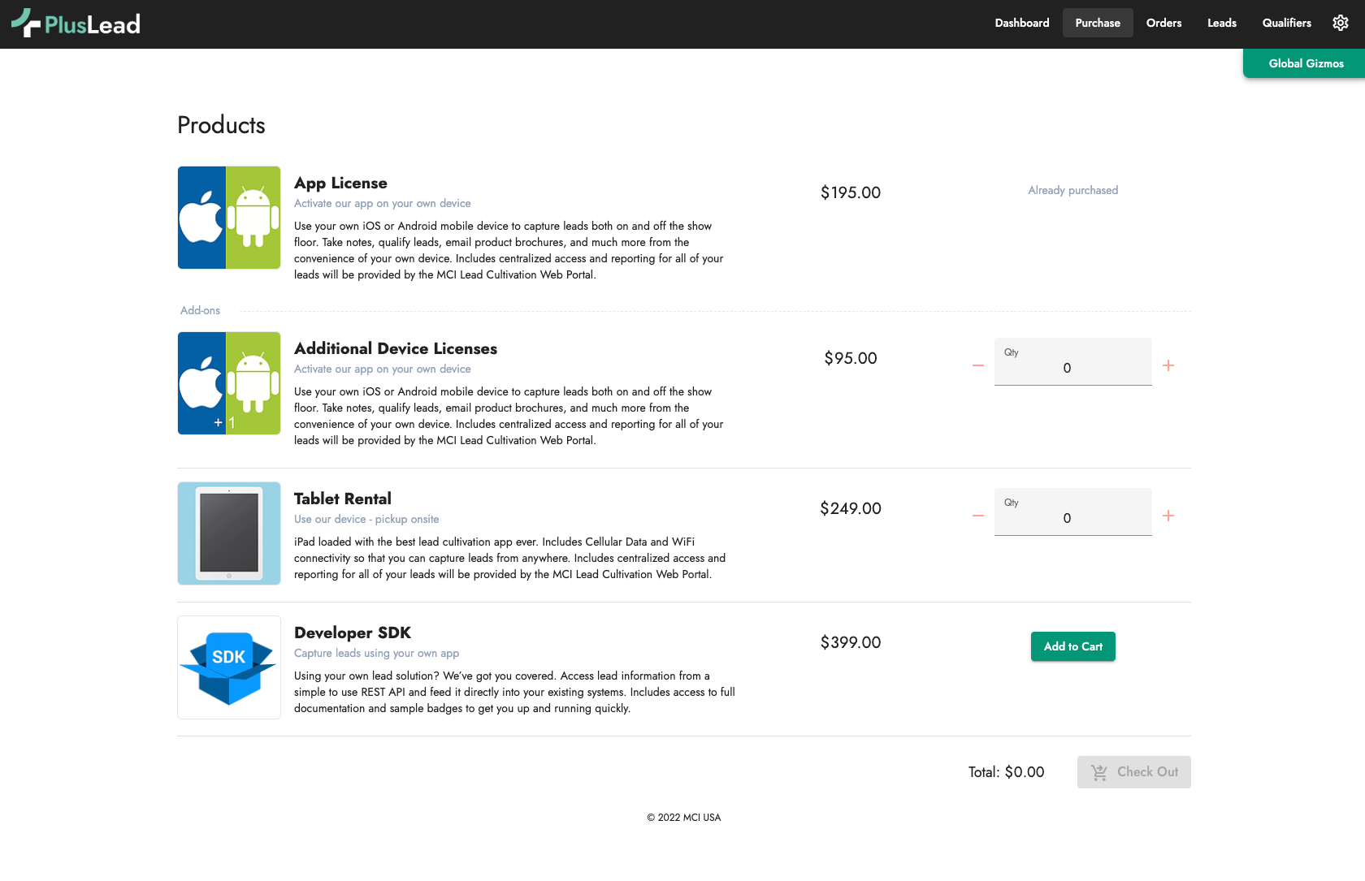1365x881 pixels.
Task: Increase Additional Device Licenses quantity with plus
Action: tap(1168, 365)
